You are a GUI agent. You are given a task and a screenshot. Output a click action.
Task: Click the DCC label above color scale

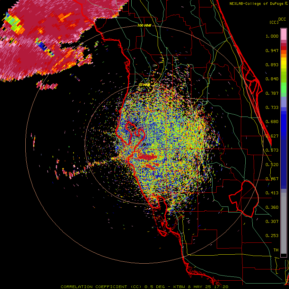282,19
